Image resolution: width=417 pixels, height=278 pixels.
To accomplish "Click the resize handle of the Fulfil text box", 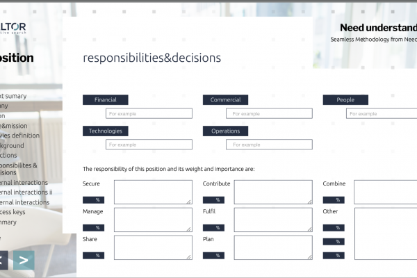I will click(309, 229).
